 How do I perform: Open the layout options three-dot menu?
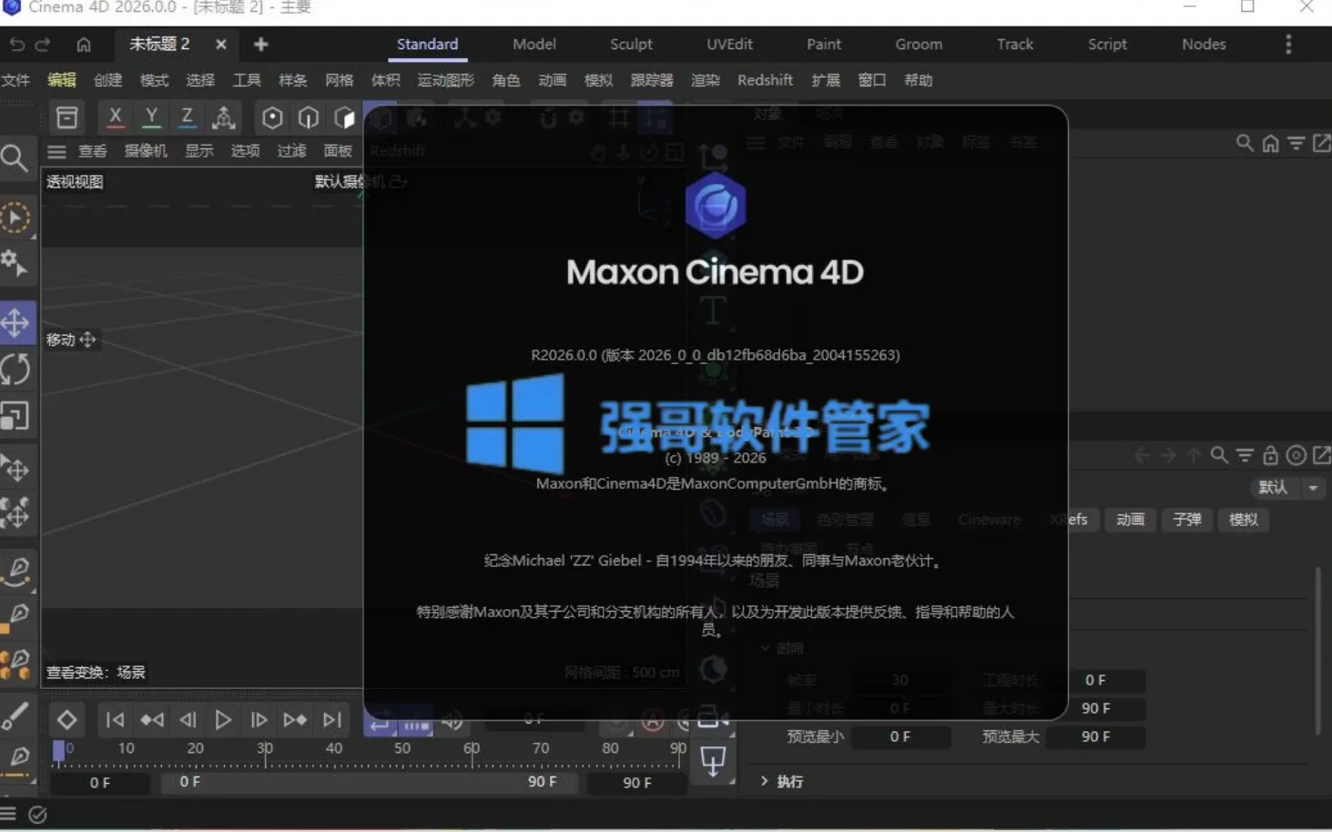[x=1288, y=44]
